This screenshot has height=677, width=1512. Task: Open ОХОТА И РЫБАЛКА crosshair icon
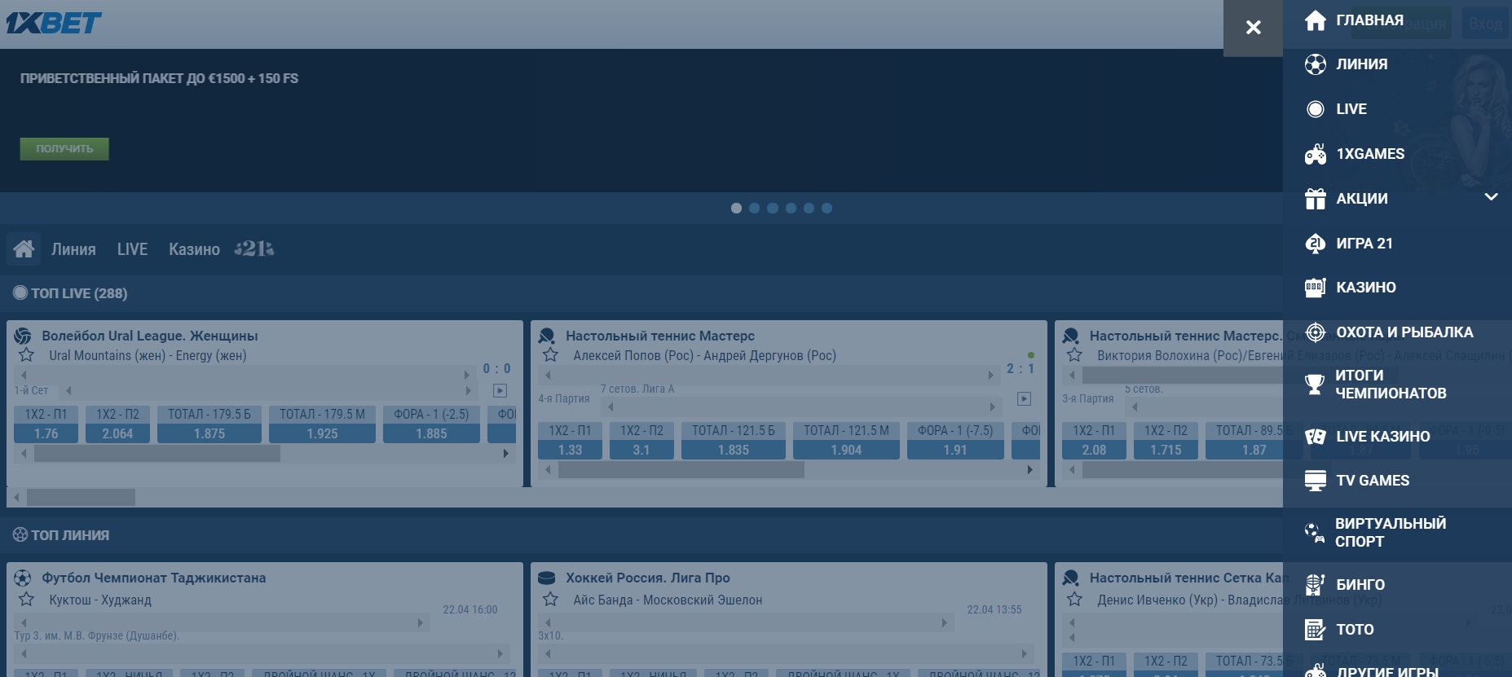pyautogui.click(x=1315, y=332)
